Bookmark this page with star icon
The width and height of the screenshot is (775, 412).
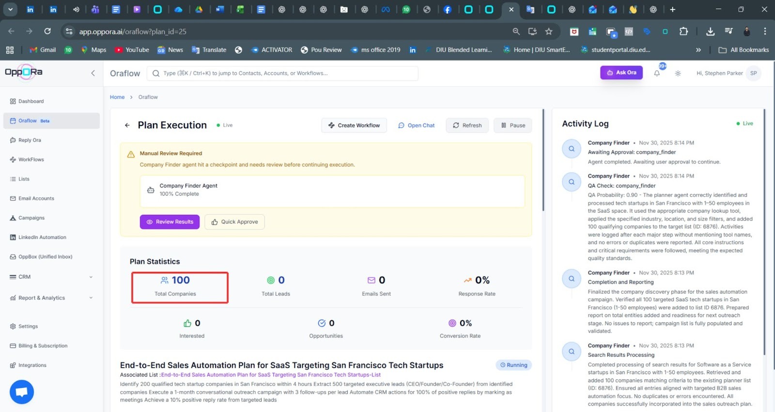tap(549, 32)
